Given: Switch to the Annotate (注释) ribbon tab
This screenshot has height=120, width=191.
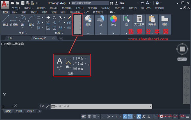Looking at the screenshot, I should coord(24,12).
